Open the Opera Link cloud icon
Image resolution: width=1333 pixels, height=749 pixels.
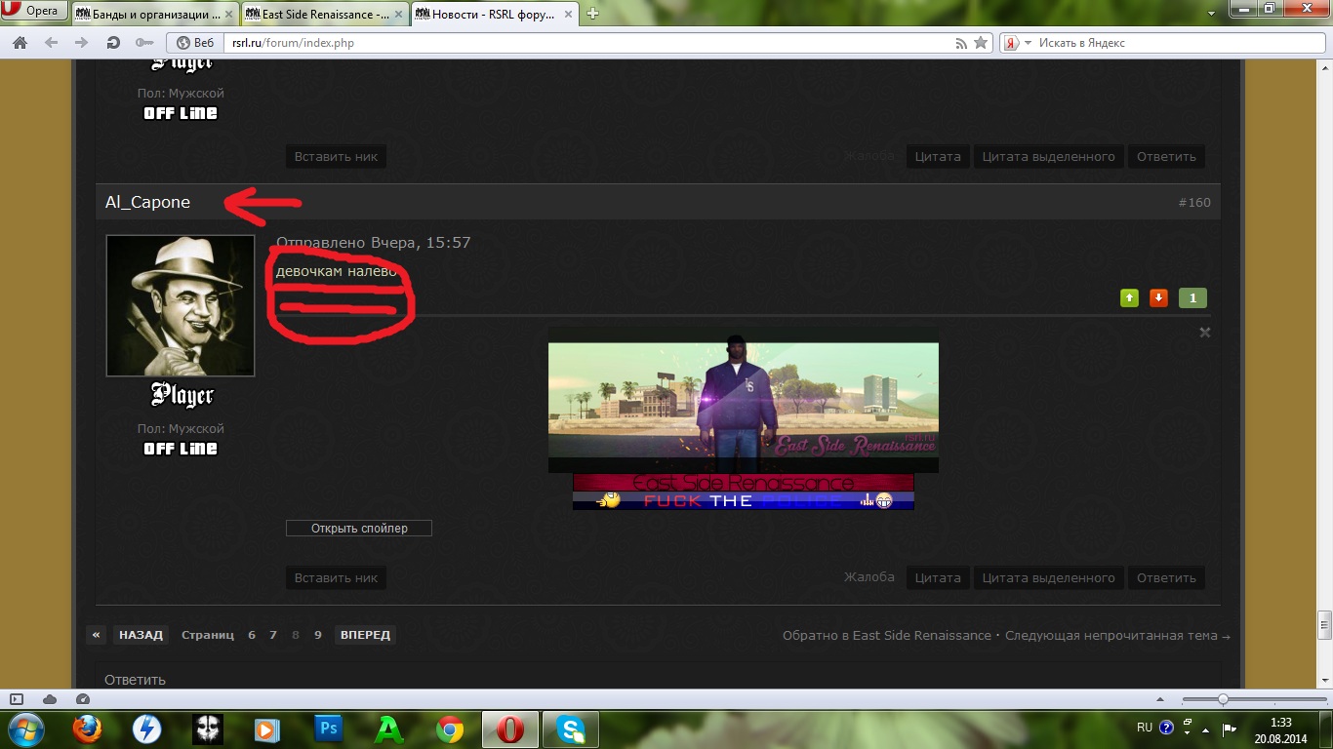click(50, 699)
